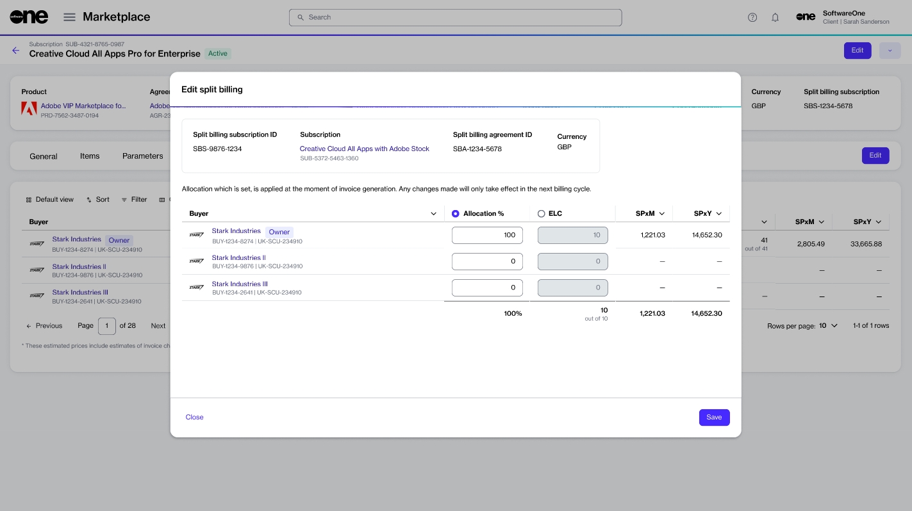This screenshot has height=511, width=912.
Task: Click the Filter icon in table toolbar
Action: [x=124, y=200]
